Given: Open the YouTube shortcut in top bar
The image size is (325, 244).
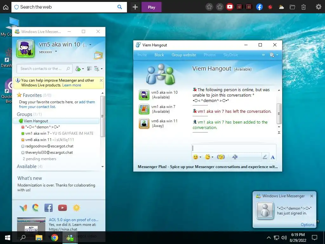Looking at the screenshot, I should point(229,7).
